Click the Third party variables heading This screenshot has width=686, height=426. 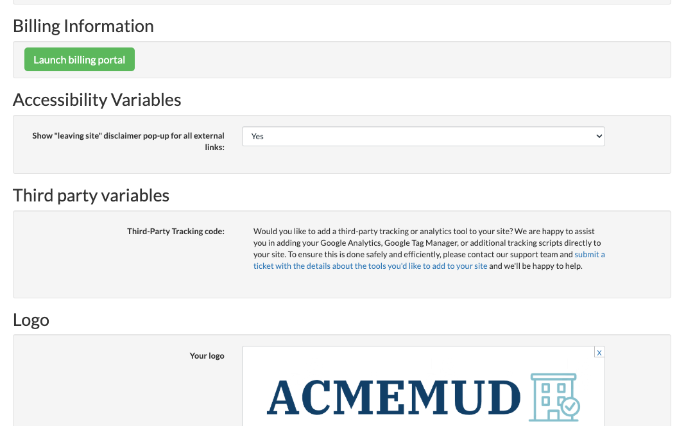click(x=91, y=195)
